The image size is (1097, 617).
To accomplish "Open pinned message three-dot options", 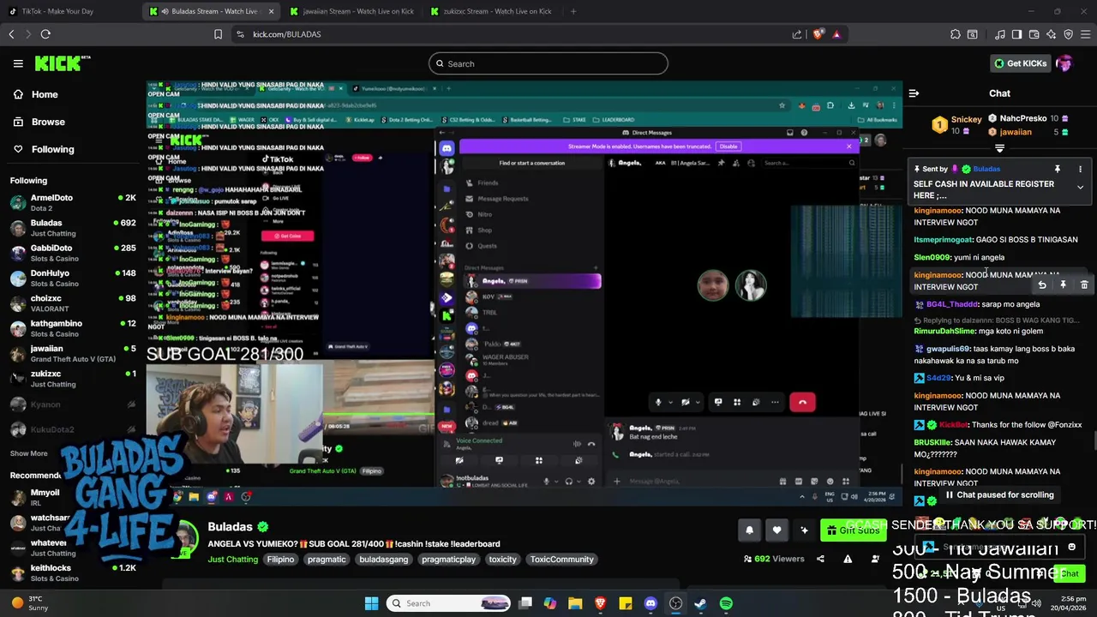I will point(1080,169).
